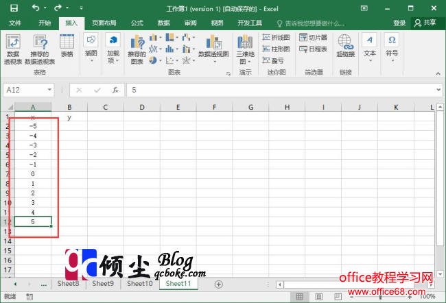Switch to sheet tab Sheet10
446x303 pixels.
pos(140,283)
